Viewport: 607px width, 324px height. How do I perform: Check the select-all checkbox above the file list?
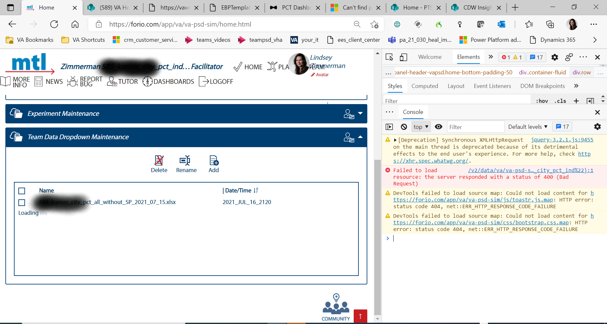22,191
